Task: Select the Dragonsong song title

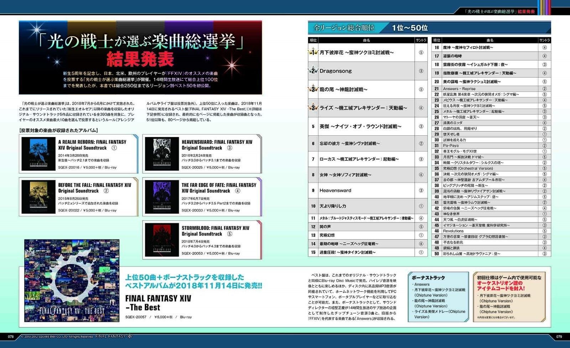Action: [x=336, y=71]
